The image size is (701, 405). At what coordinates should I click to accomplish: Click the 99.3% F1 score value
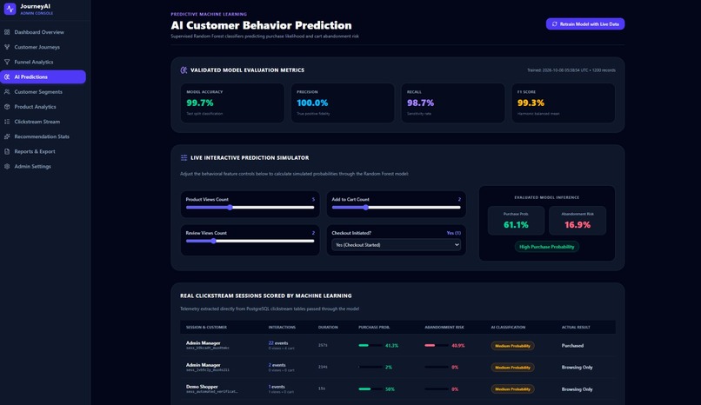531,103
